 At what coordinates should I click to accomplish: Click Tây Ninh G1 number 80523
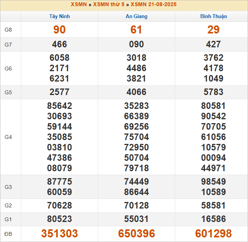coord(59,219)
